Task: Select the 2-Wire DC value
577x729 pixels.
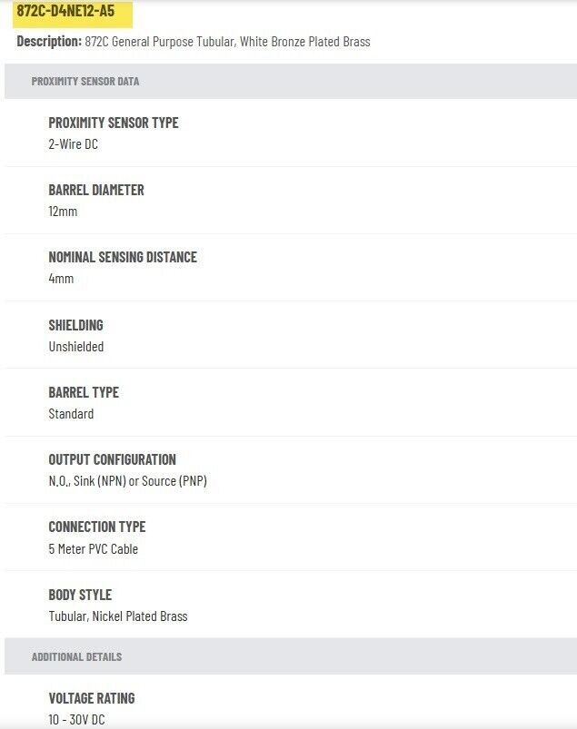Action: [x=73, y=144]
